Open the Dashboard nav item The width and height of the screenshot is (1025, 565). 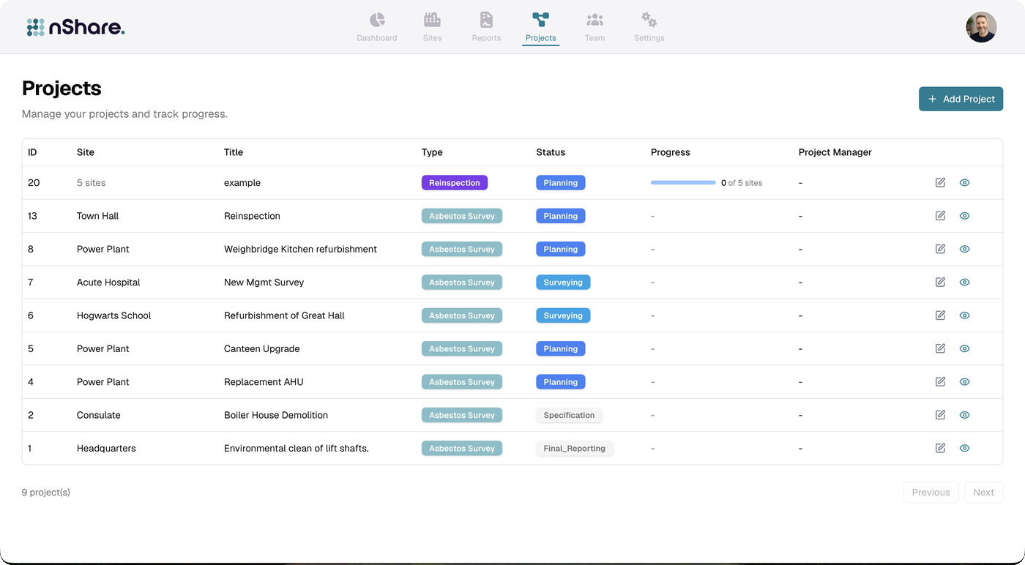pos(376,28)
